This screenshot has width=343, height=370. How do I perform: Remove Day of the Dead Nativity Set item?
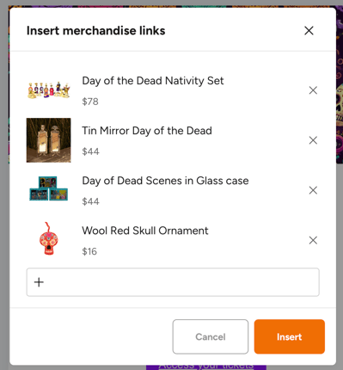point(313,90)
